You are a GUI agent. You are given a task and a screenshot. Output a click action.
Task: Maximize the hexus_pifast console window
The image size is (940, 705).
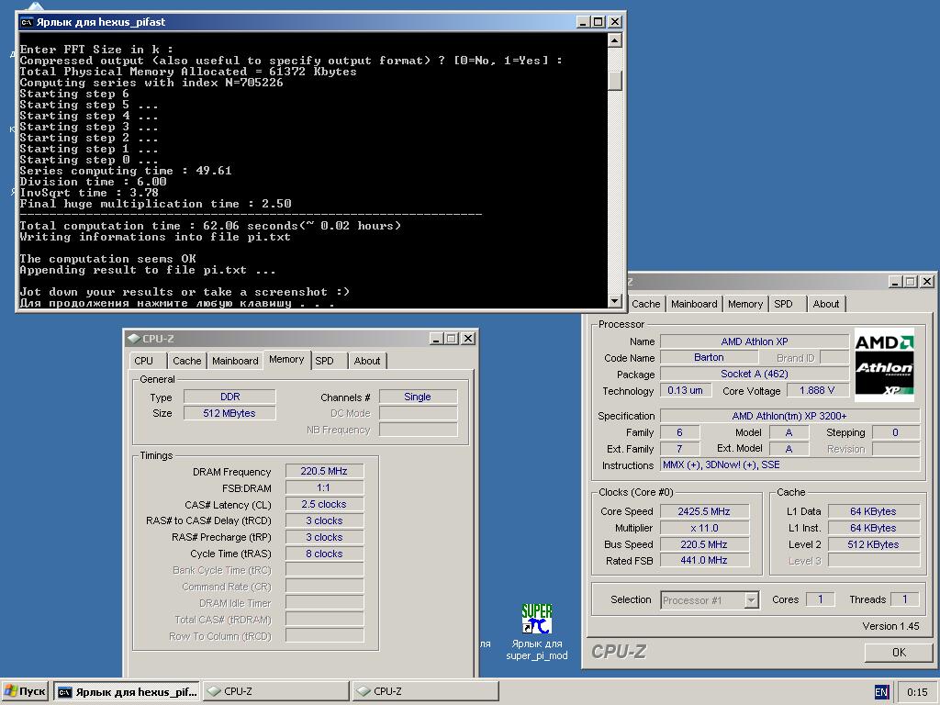tap(599, 22)
